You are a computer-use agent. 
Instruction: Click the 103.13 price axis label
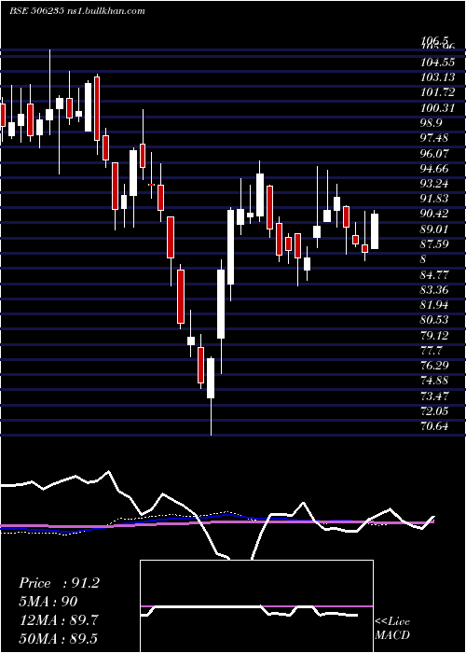tap(437, 77)
